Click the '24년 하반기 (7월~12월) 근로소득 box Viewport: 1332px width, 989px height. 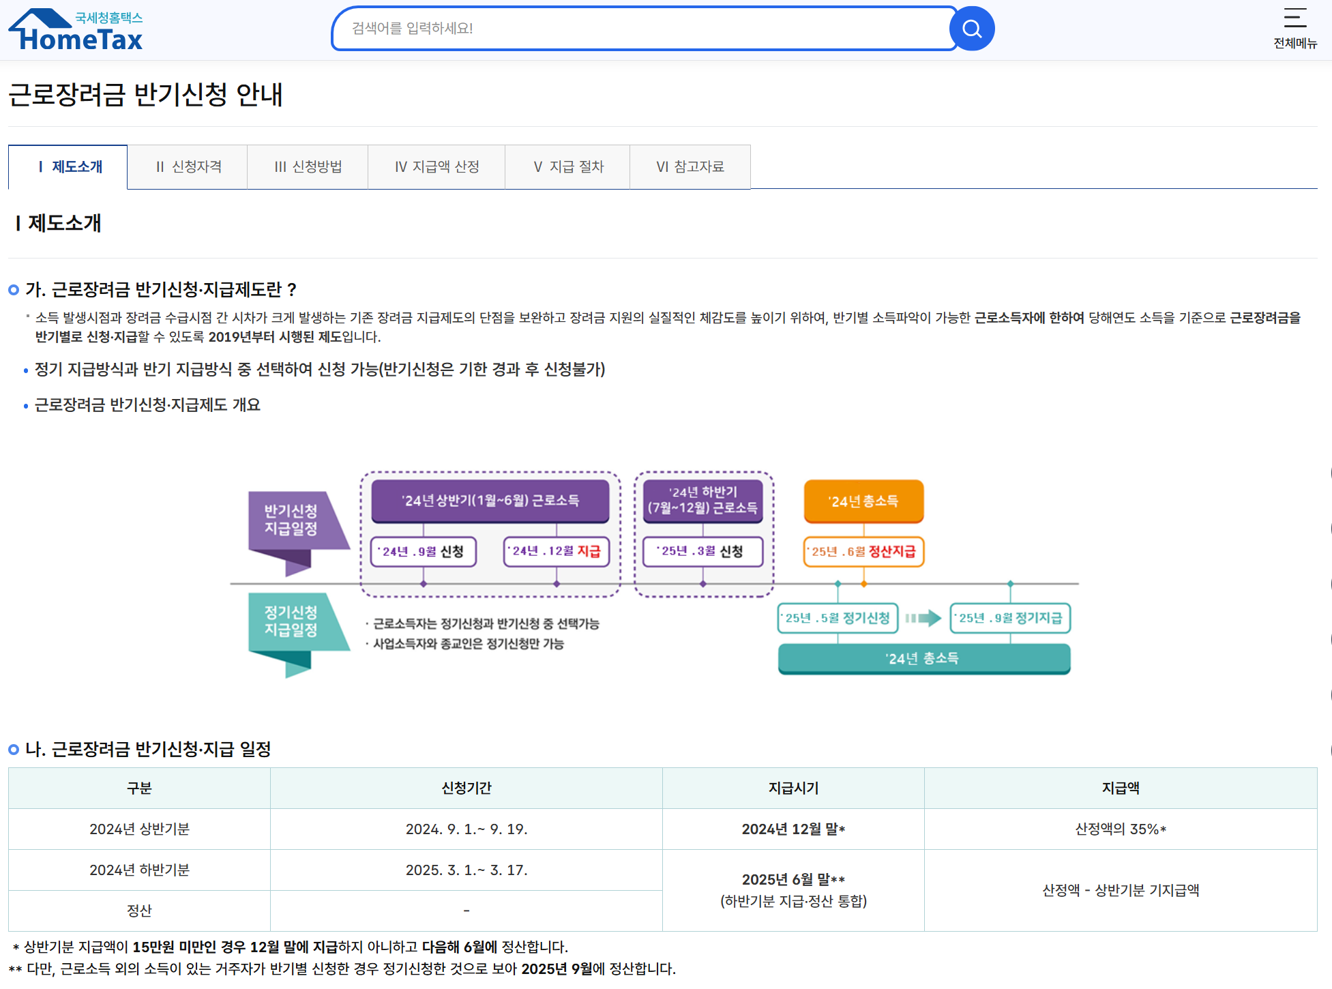pyautogui.click(x=703, y=501)
